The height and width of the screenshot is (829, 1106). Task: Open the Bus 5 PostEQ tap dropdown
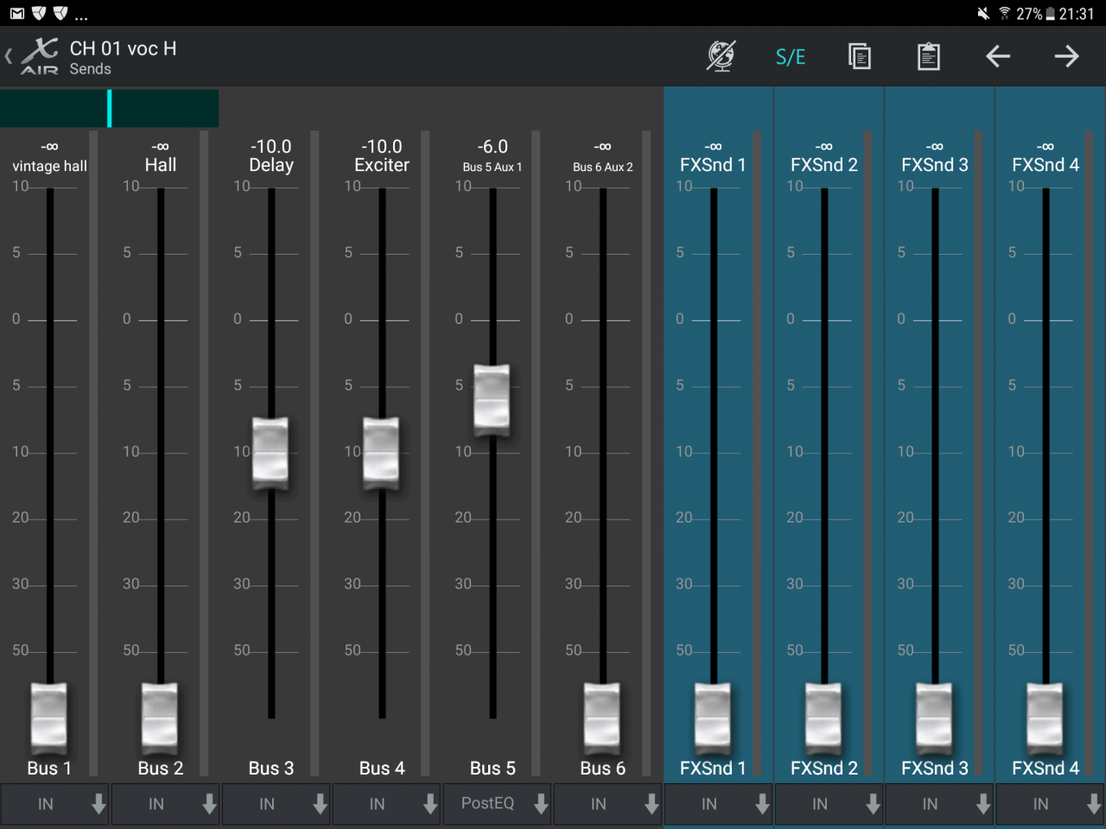click(x=497, y=804)
